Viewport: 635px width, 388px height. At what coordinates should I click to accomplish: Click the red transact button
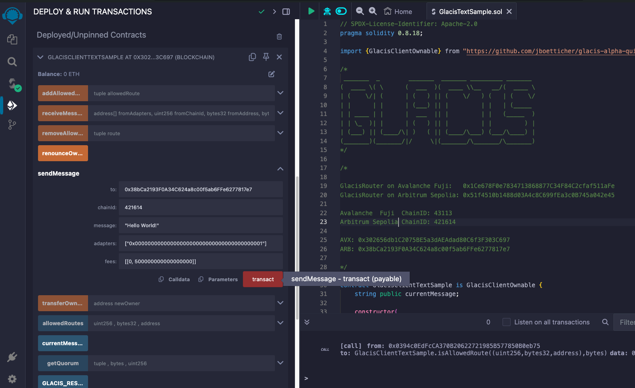pyautogui.click(x=263, y=279)
